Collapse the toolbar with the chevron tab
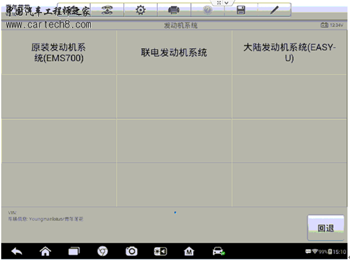The image size is (350, 262). click(x=226, y=3)
